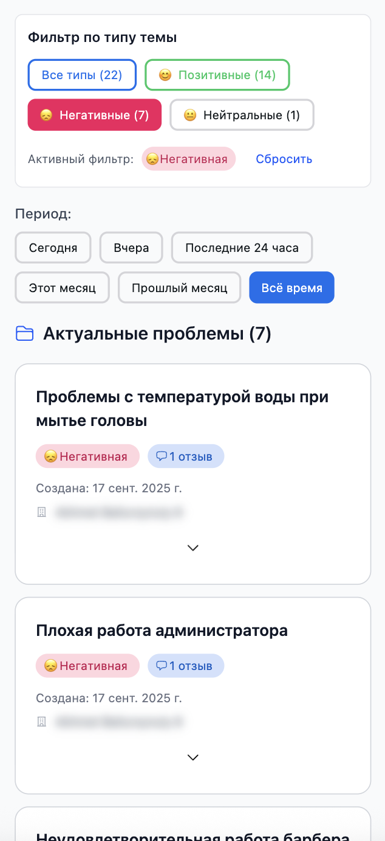Click the highlighted Всё время period option
This screenshot has width=385, height=841.
coord(291,287)
